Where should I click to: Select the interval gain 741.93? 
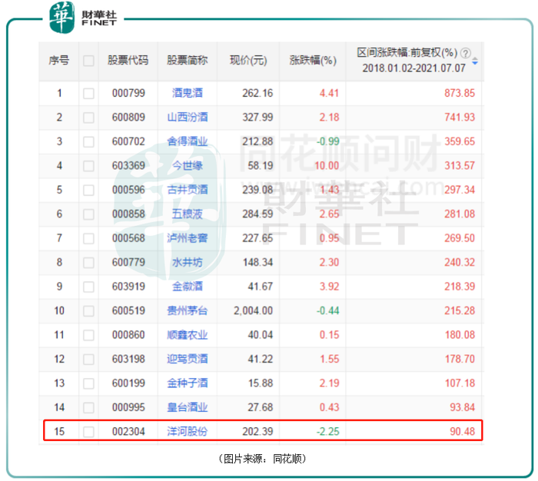[460, 118]
